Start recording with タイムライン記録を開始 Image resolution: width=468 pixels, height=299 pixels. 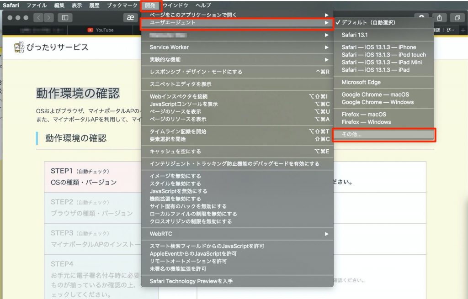[x=237, y=131]
